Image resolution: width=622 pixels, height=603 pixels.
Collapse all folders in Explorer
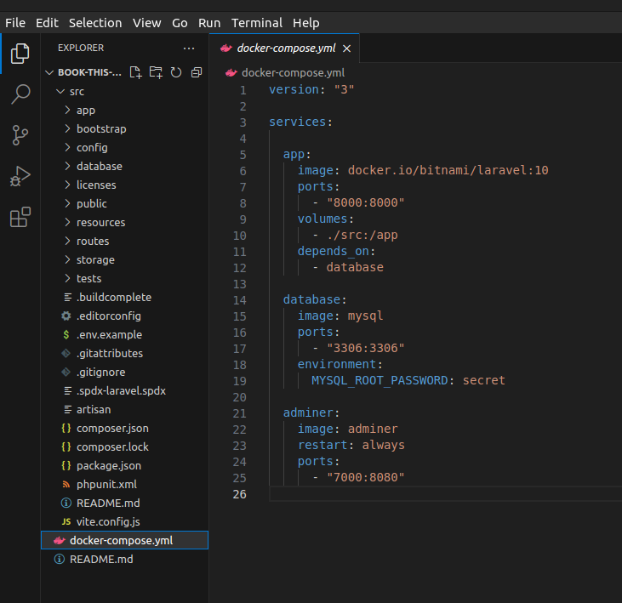[x=197, y=72]
